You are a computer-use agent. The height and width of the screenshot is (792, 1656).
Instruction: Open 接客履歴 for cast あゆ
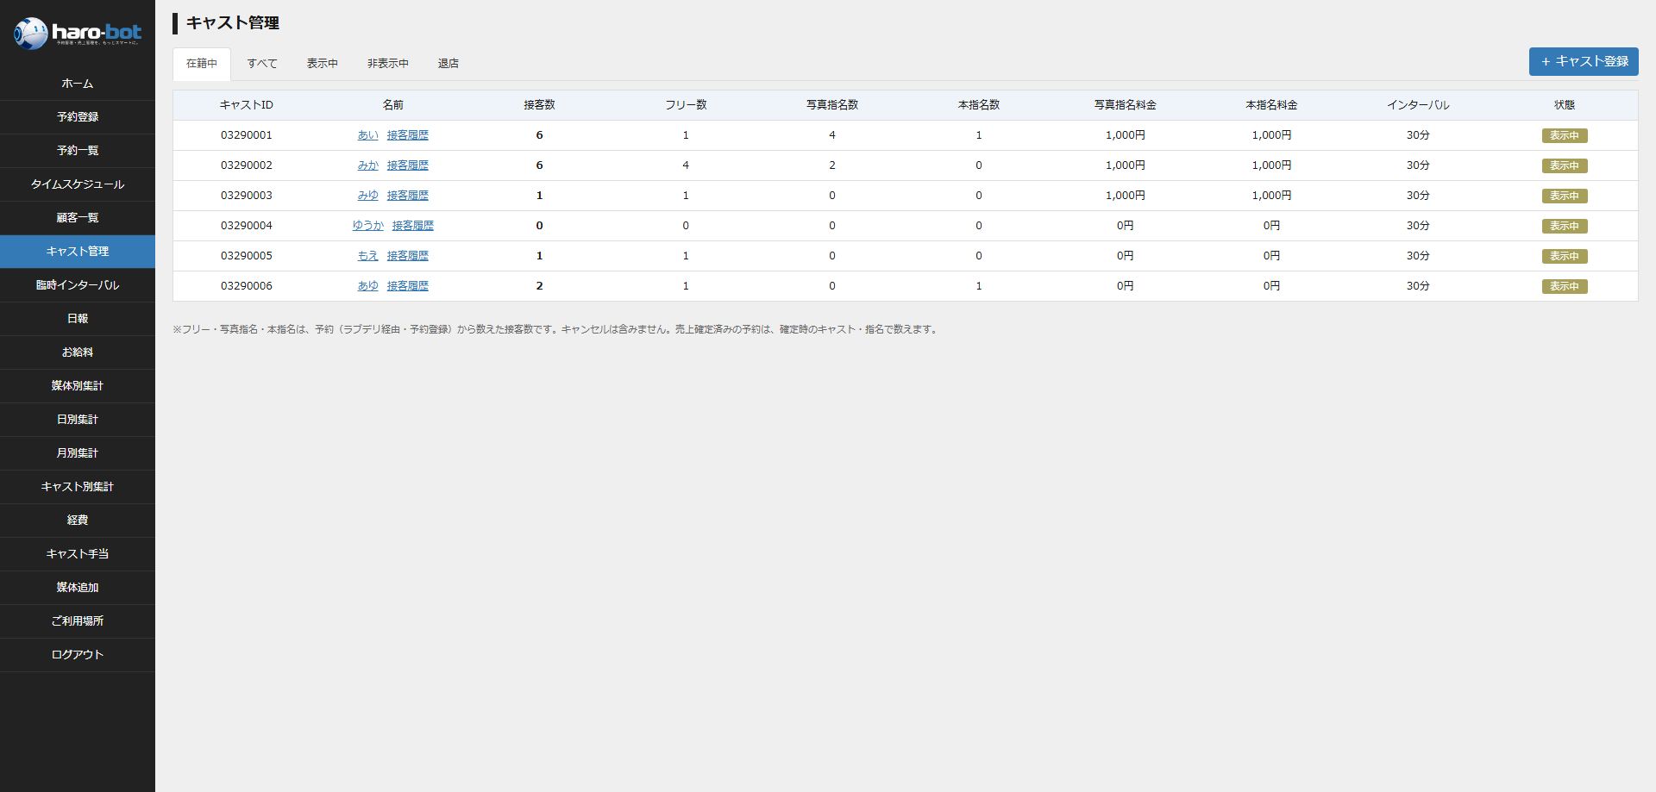click(408, 286)
